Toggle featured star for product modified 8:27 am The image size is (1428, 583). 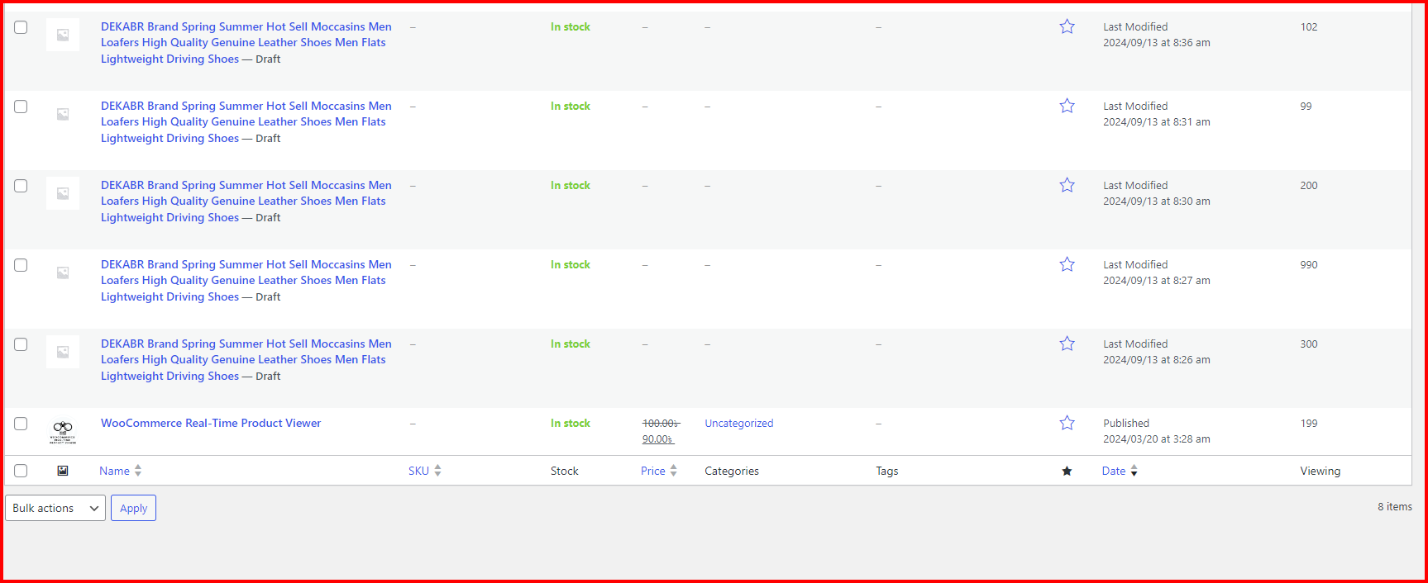[x=1067, y=264]
